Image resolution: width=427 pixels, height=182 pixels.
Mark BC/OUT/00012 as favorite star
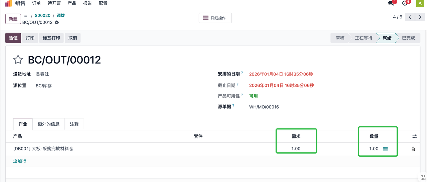[18, 60]
